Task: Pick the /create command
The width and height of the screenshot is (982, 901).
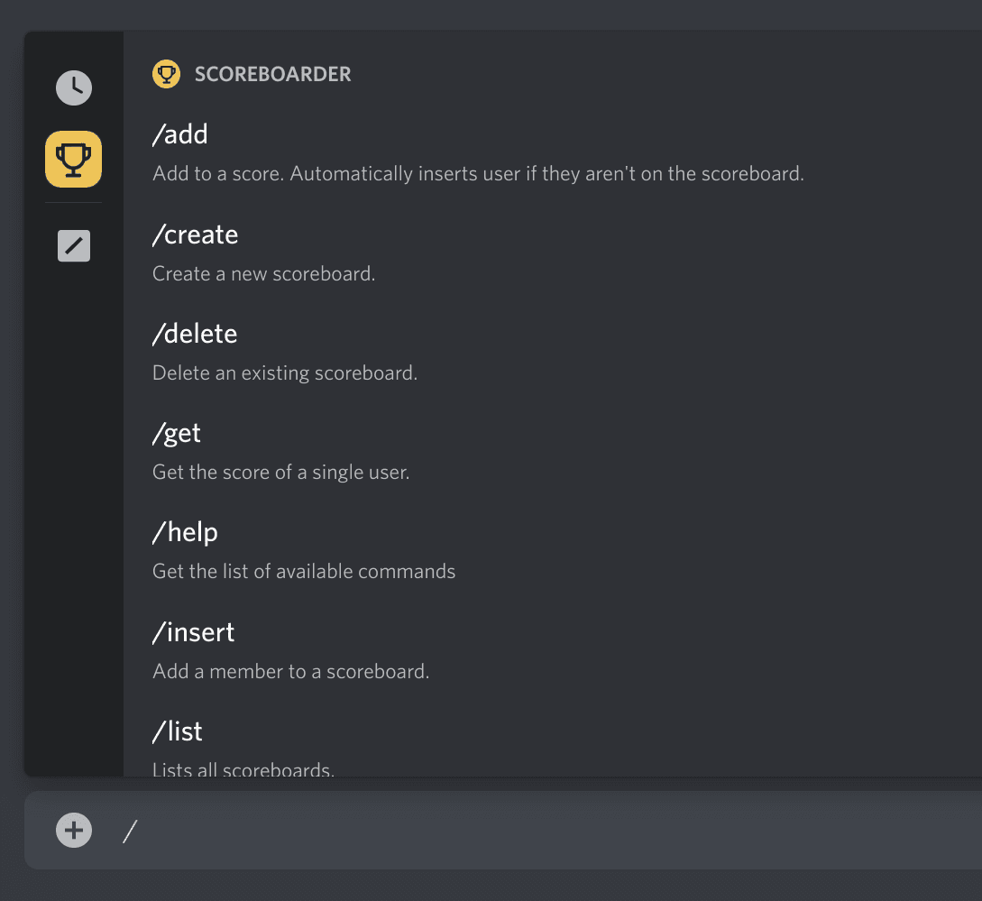Action: coord(195,234)
